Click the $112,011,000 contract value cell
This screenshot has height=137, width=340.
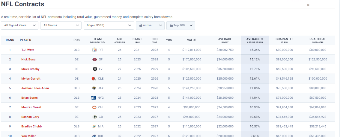[x=192, y=50]
